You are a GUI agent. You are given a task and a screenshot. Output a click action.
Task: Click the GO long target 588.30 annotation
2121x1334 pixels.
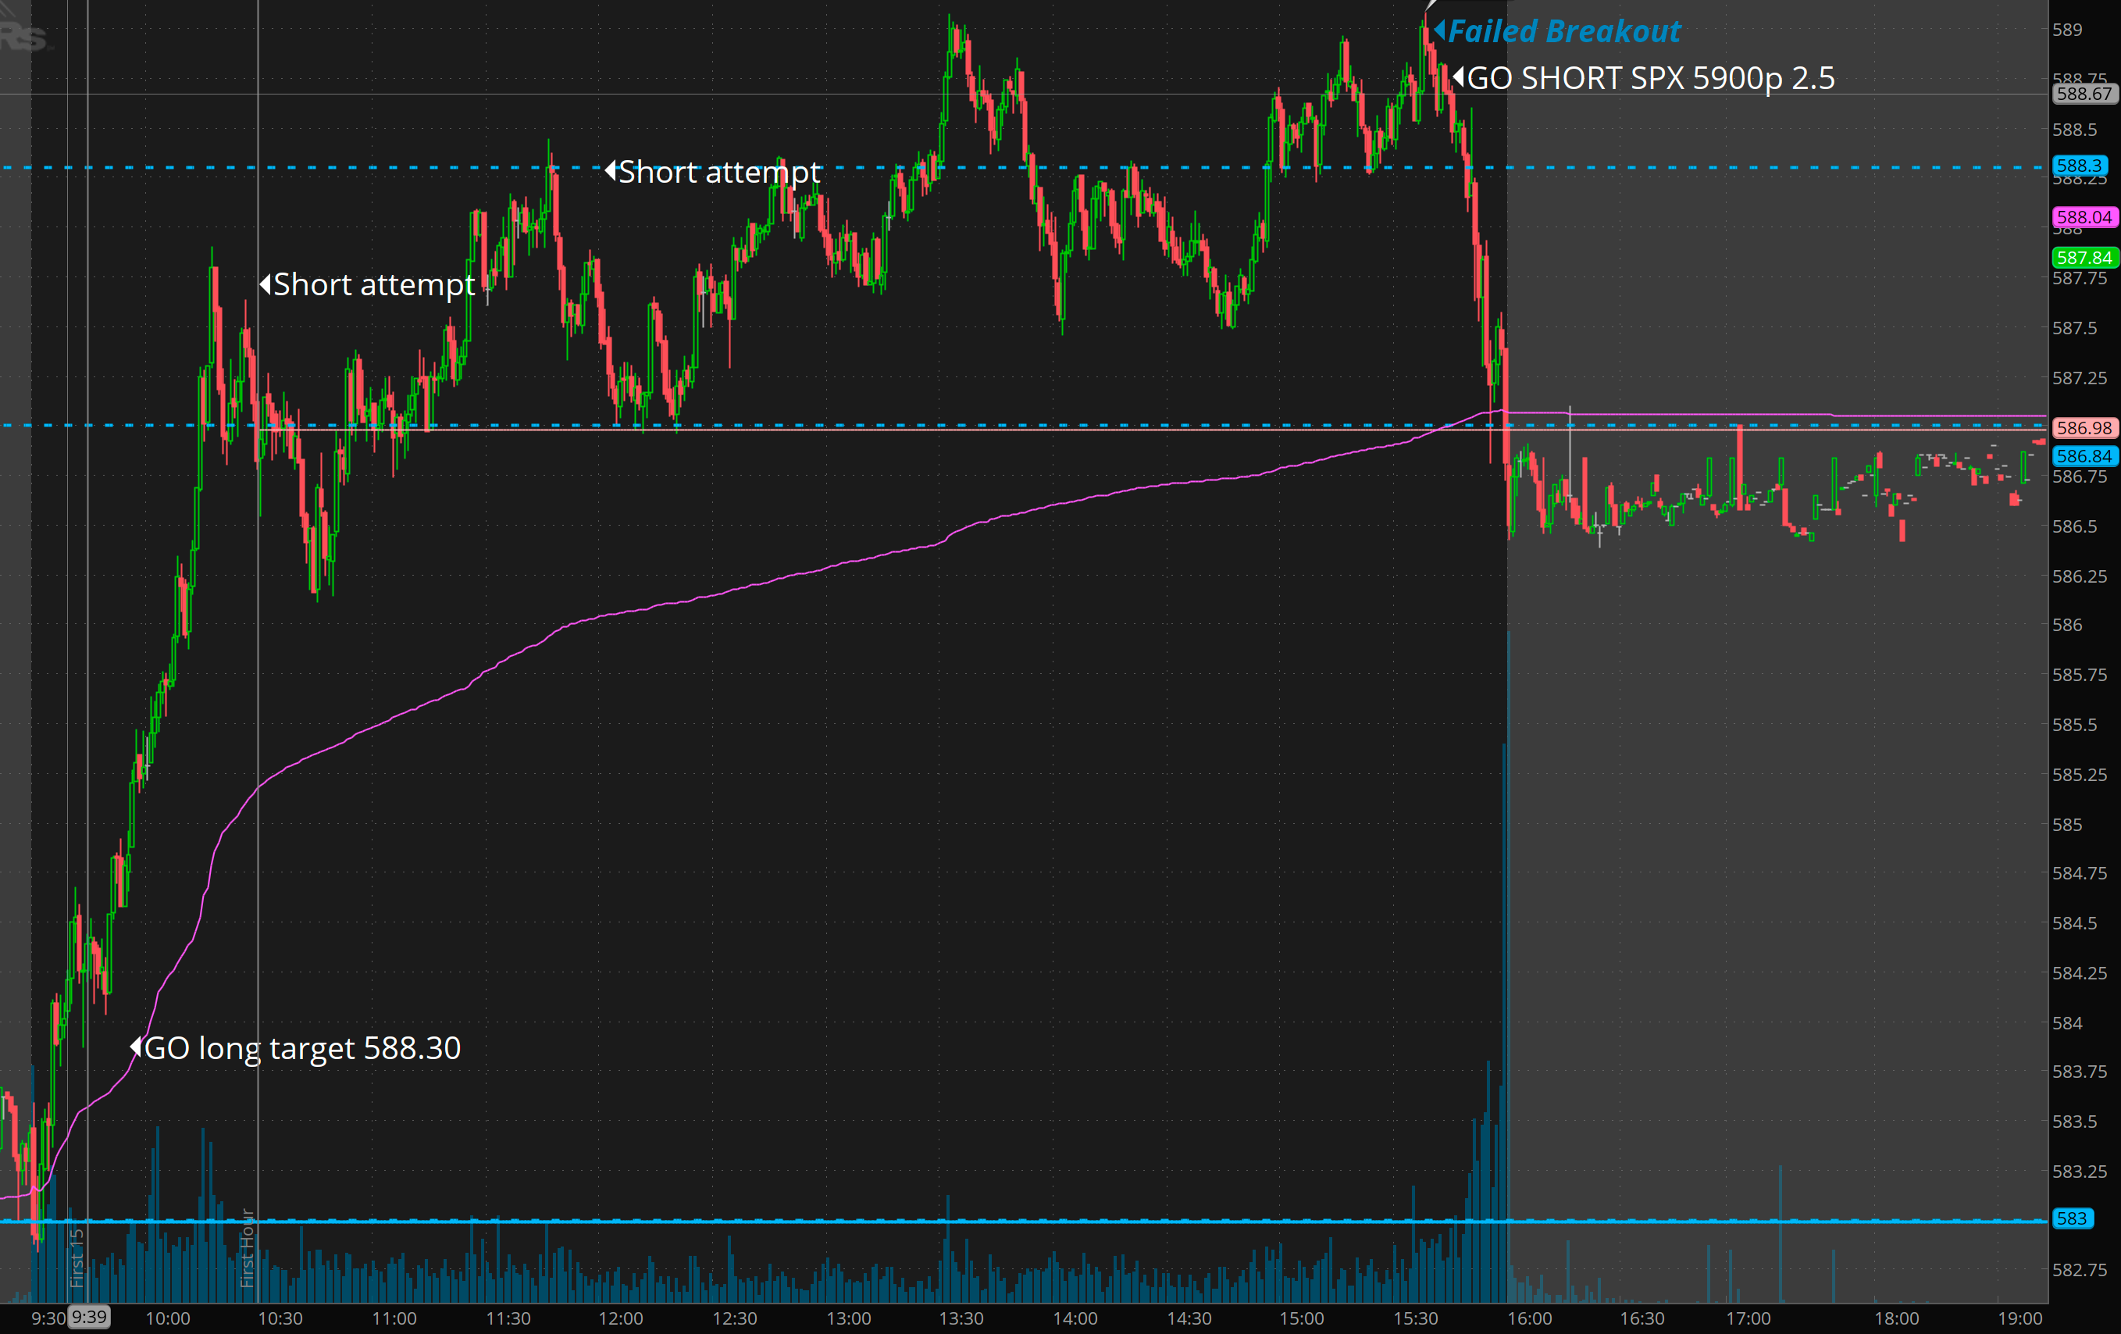pos(301,1048)
